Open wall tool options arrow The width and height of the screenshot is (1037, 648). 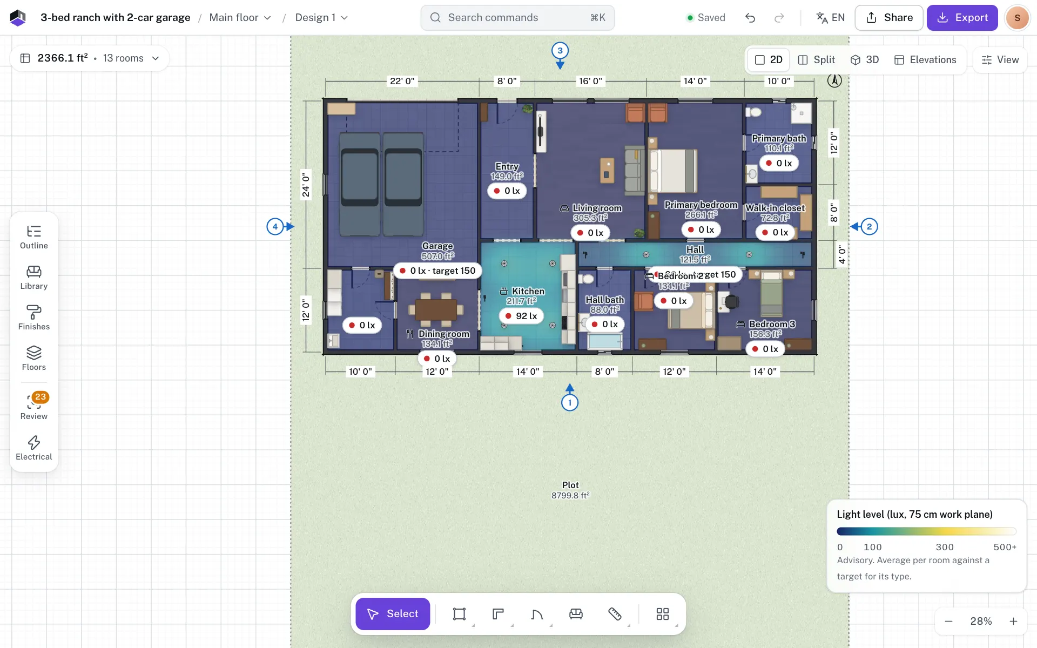[512, 625]
